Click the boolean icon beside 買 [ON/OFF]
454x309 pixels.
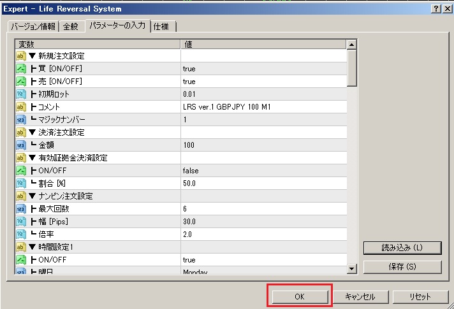click(x=20, y=69)
